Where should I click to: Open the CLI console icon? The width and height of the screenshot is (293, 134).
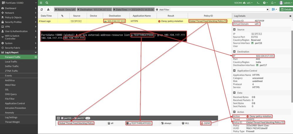pyautogui.click(x=258, y=3)
